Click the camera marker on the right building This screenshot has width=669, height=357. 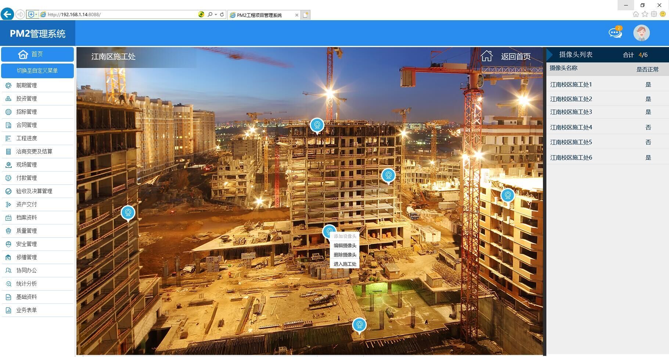[507, 195]
